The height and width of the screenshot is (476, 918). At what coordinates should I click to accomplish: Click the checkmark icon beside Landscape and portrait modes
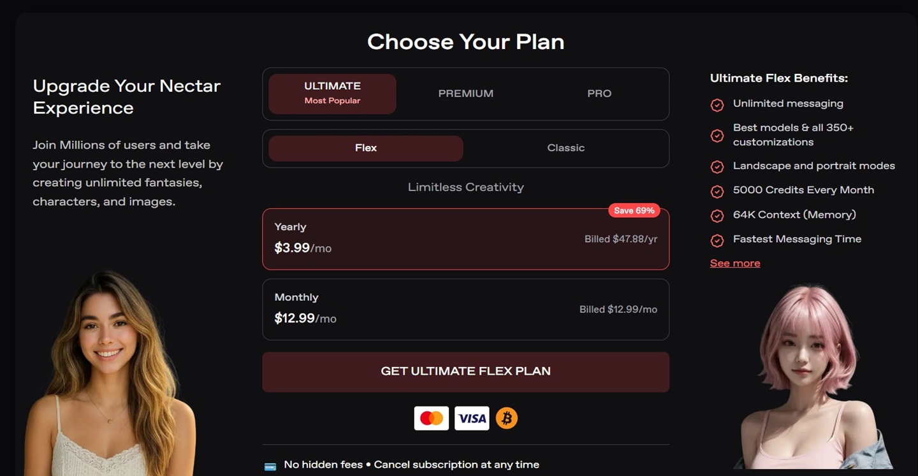pyautogui.click(x=717, y=167)
